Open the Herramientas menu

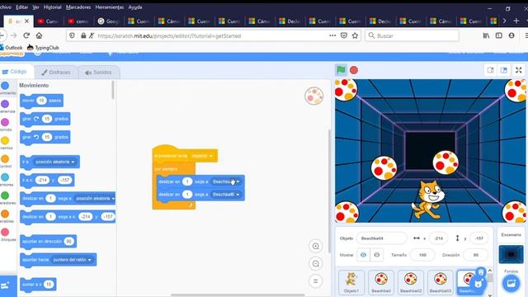[110, 7]
